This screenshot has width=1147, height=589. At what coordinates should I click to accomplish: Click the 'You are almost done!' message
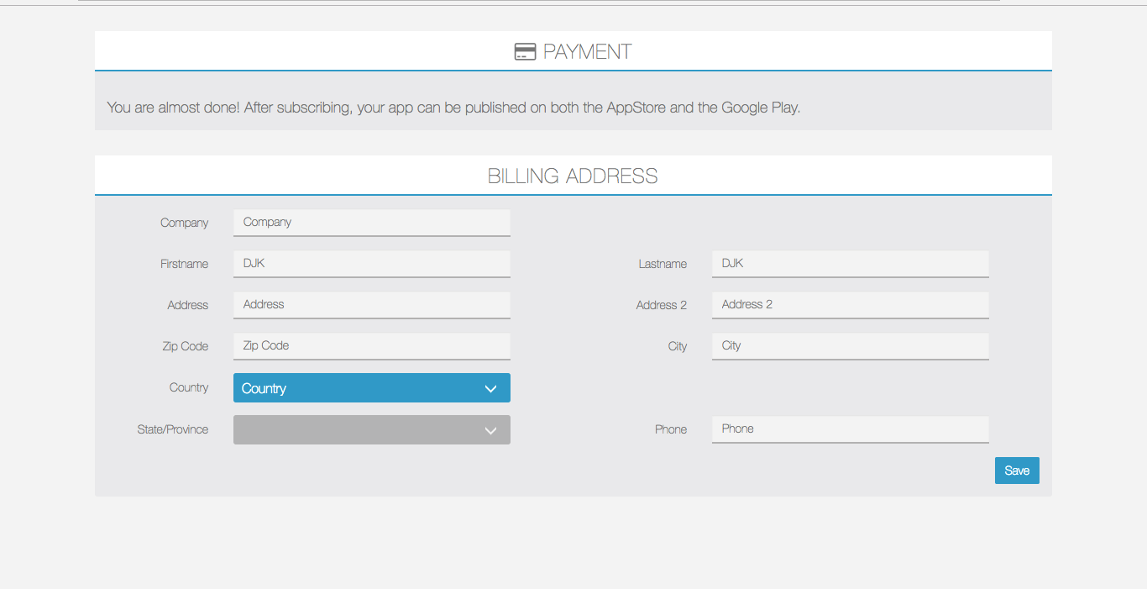pos(453,108)
